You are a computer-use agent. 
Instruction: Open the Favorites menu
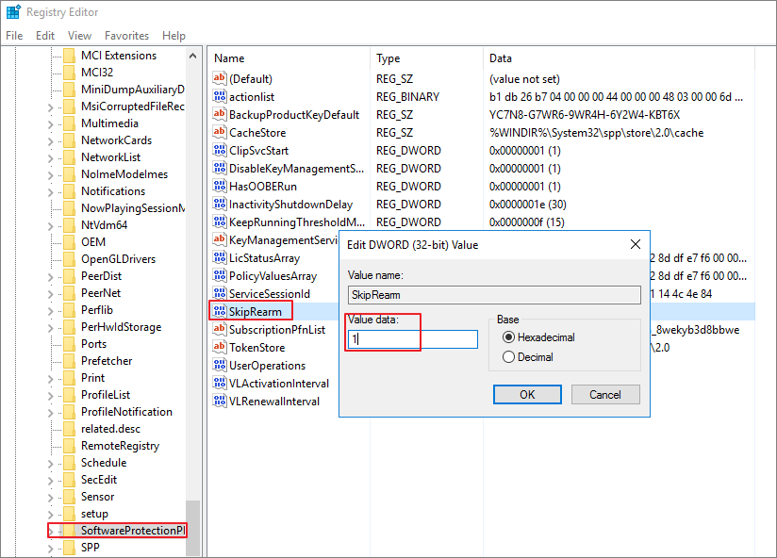(126, 35)
